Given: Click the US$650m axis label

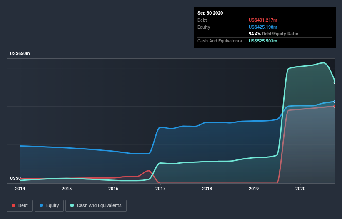Looking at the screenshot, I should pos(20,53).
